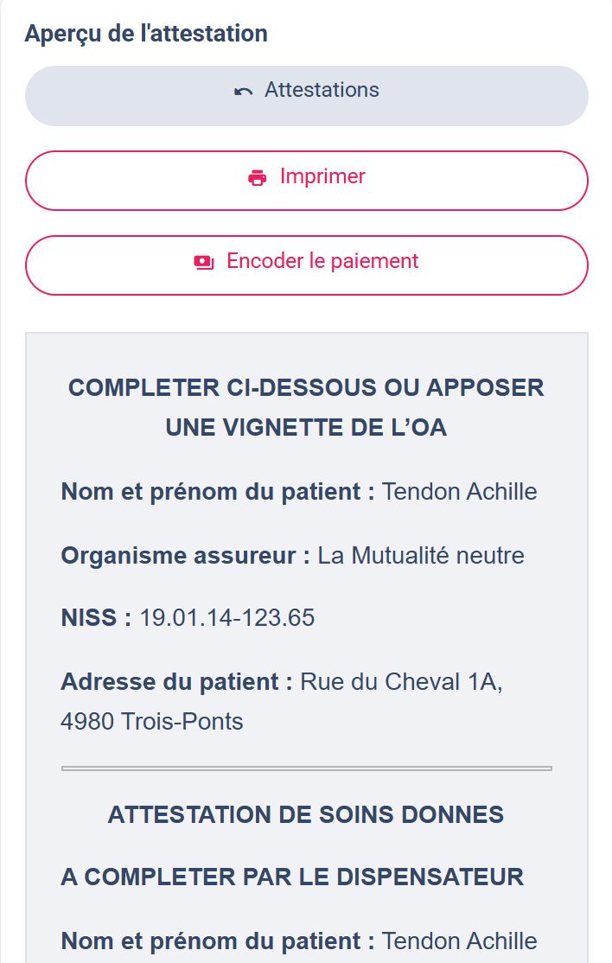This screenshot has width=612, height=963.
Task: Click the "4980 Trois-Ponts" postal line
Action: tap(152, 721)
